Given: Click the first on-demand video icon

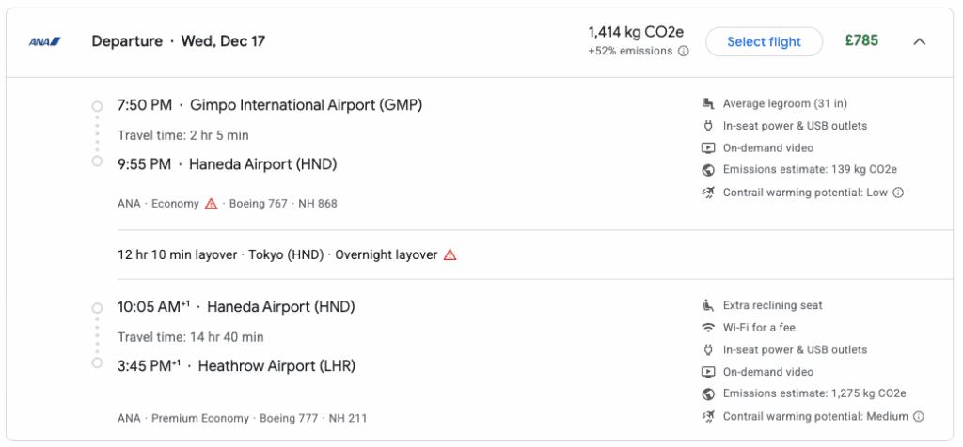Looking at the screenshot, I should (x=708, y=147).
